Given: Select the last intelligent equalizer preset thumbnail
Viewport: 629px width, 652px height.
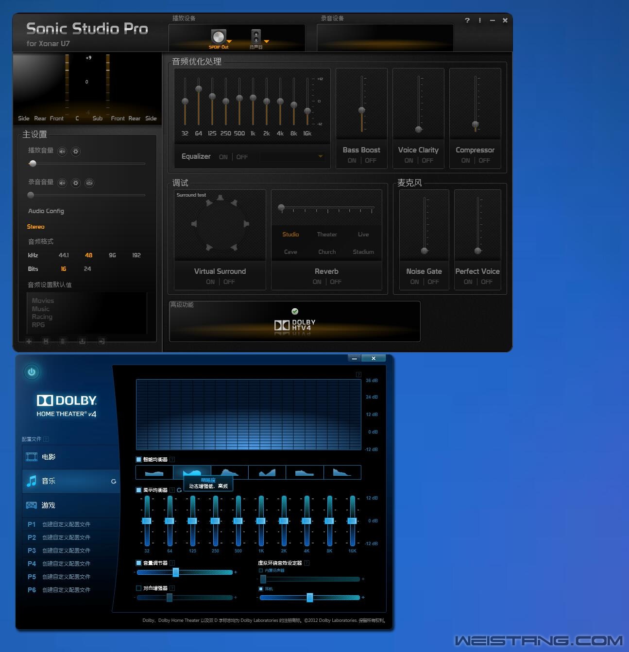Looking at the screenshot, I should (x=342, y=472).
